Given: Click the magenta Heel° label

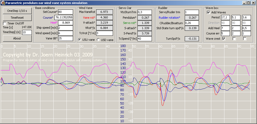Looking at the screenshot, I should point(53,23).
